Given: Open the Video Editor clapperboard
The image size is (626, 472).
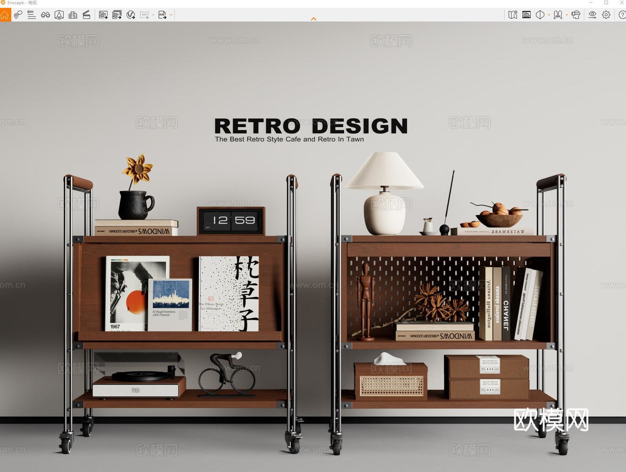Looking at the screenshot, I should pyautogui.click(x=87, y=15).
